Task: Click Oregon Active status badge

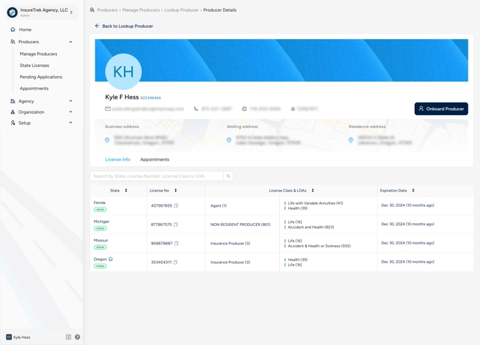Action: pos(100,266)
